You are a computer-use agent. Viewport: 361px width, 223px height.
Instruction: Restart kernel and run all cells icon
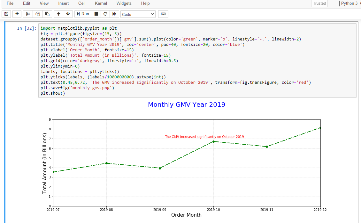coord(114,14)
